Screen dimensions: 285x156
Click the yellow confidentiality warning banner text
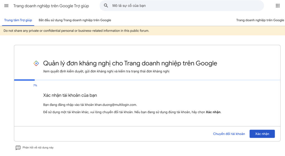coord(76,31)
